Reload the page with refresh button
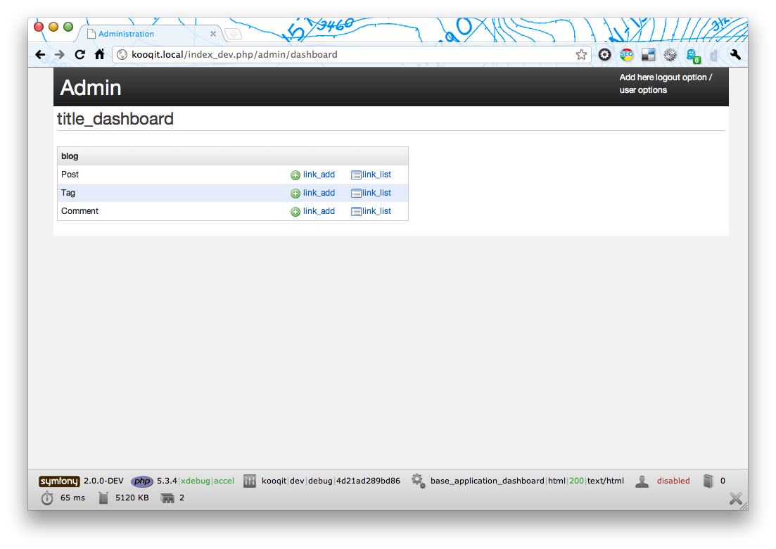The height and width of the screenshot is (549, 776). (79, 55)
